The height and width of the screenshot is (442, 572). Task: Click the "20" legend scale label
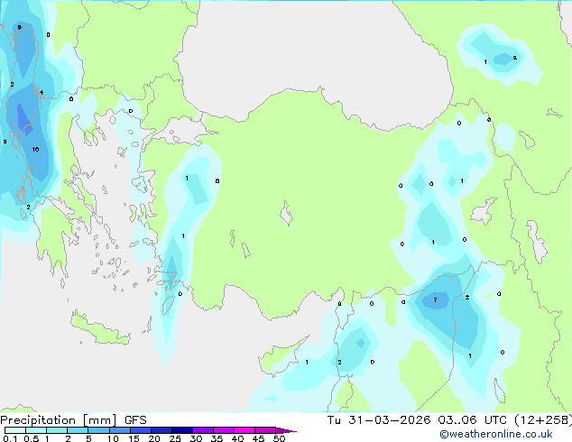(154, 438)
